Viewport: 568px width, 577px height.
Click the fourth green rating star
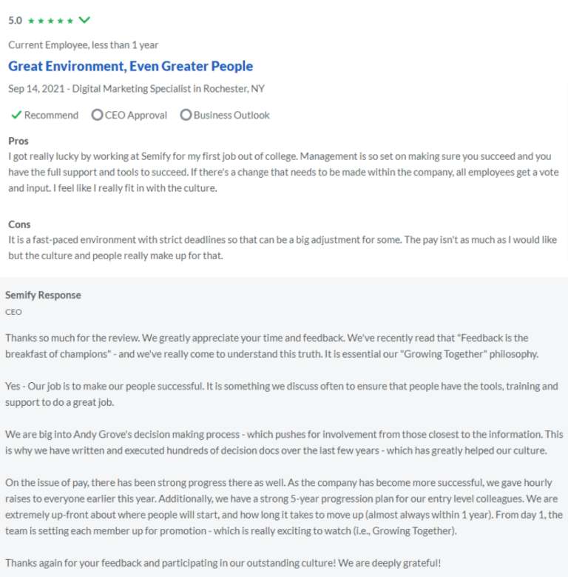click(x=61, y=21)
